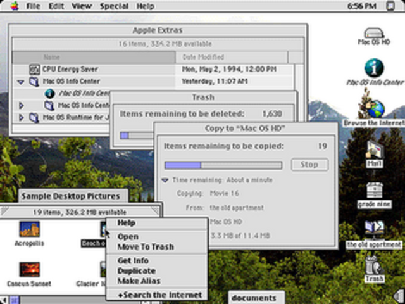This screenshot has height=304, width=405.
Task: Open the View menu
Action: point(82,6)
